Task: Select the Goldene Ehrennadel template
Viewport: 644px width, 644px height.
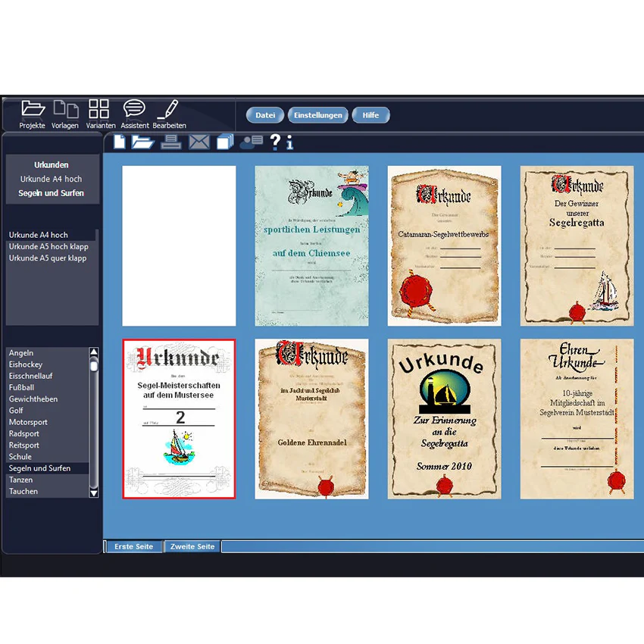Action: pyautogui.click(x=311, y=419)
